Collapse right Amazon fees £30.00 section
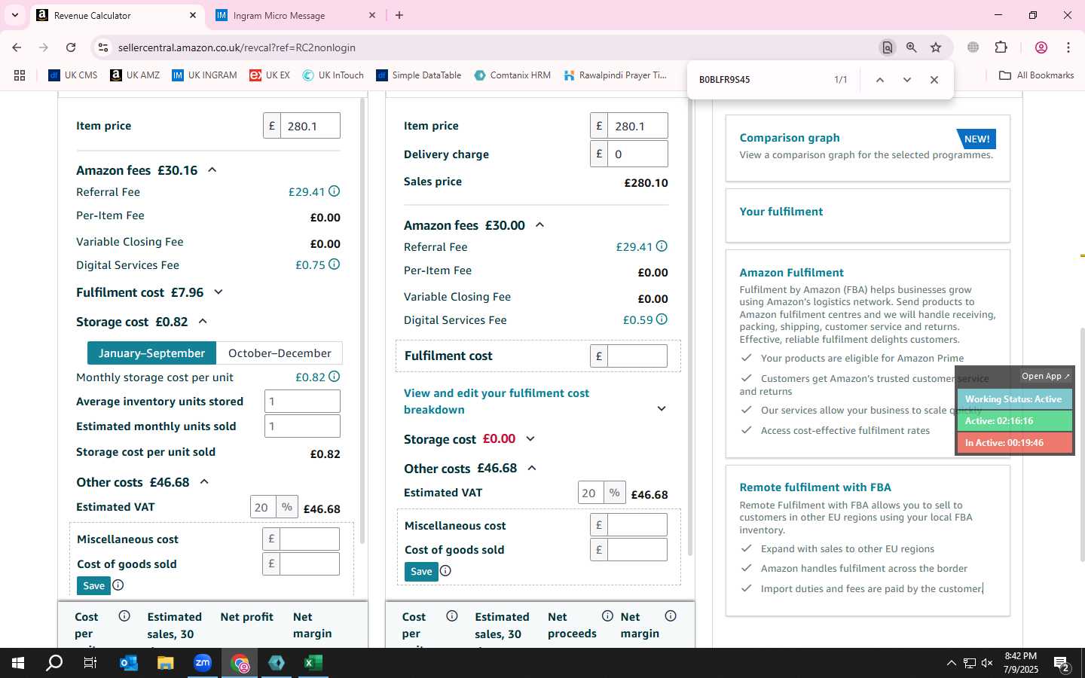This screenshot has height=678, width=1085. coord(539,225)
